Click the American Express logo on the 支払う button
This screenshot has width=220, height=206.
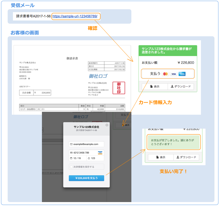182,74
